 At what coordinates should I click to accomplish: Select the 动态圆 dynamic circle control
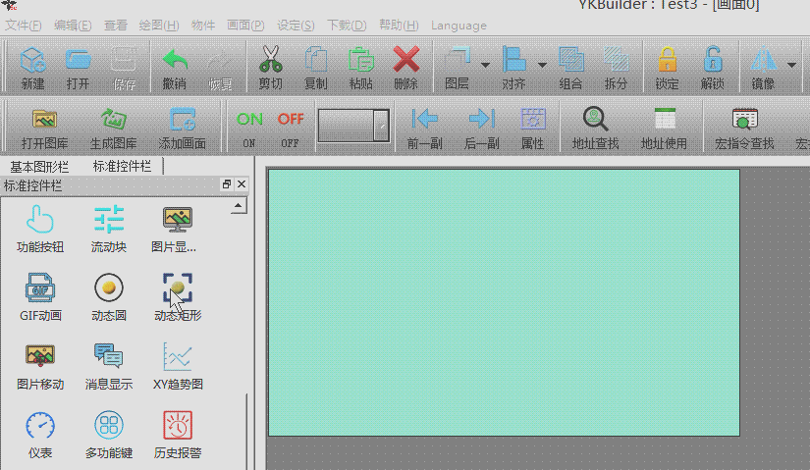pos(108,289)
